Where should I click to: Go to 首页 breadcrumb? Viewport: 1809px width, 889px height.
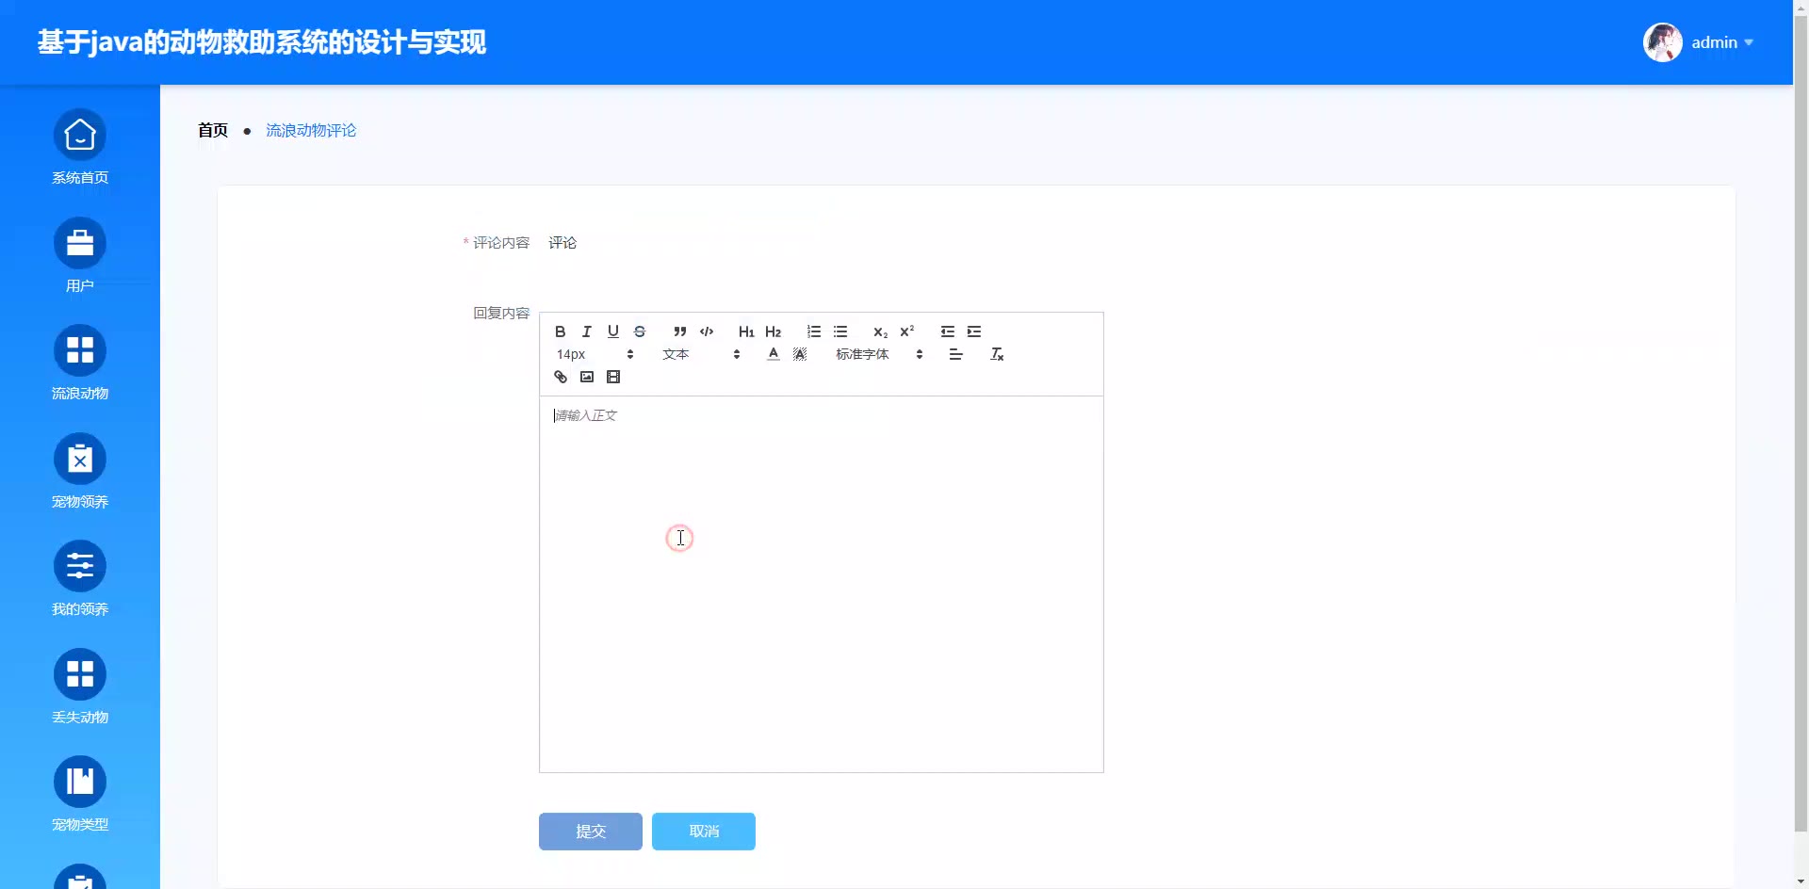click(x=213, y=130)
